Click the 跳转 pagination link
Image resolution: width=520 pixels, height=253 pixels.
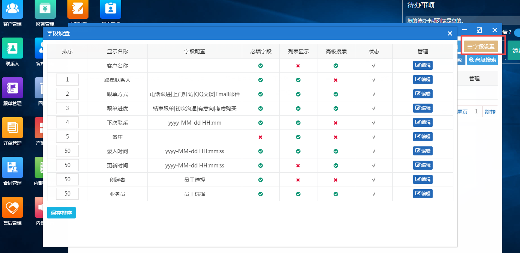[490, 112]
